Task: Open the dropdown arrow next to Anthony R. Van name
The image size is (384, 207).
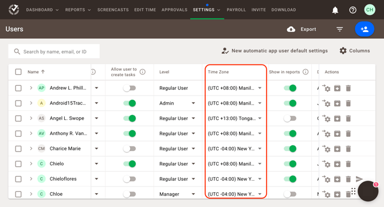Action: click(x=96, y=133)
